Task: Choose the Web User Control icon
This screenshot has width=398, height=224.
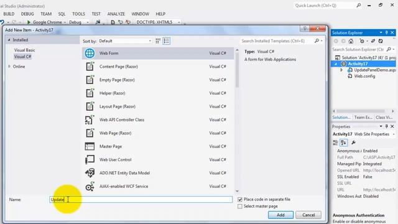Action: (90, 160)
